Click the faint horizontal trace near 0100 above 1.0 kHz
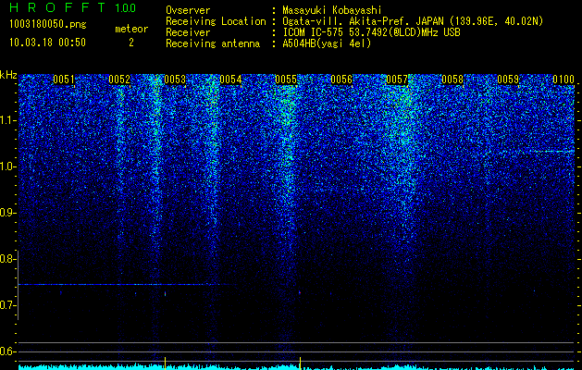The width and height of the screenshot is (582, 370). (537, 151)
